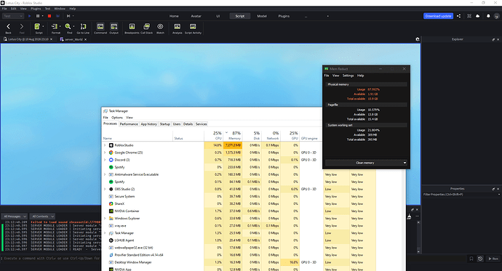
Task: Expand the OBS Studio (2) process row
Action: [105, 189]
